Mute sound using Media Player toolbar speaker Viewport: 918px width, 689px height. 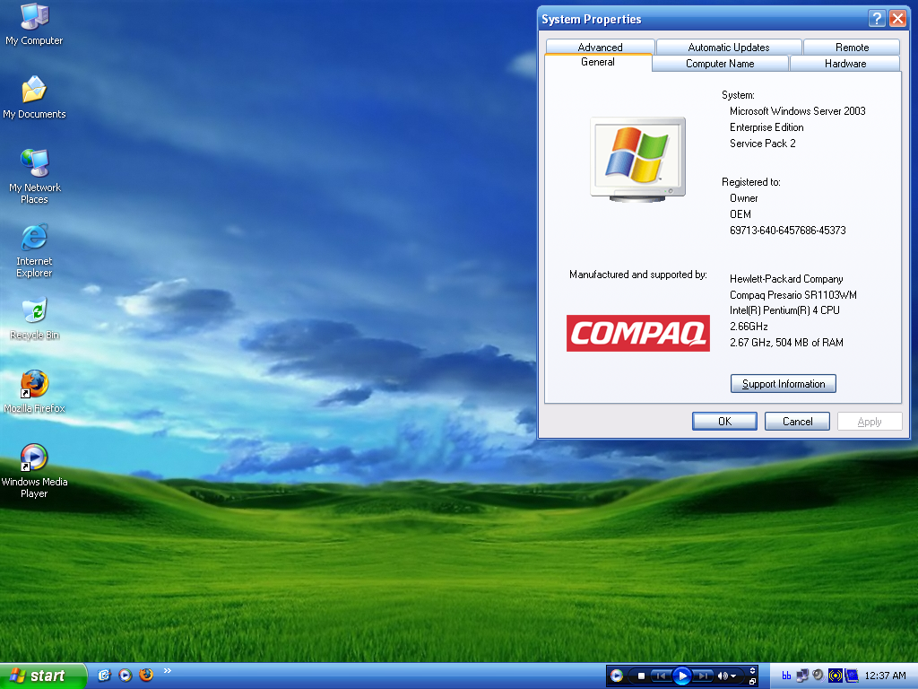point(723,676)
